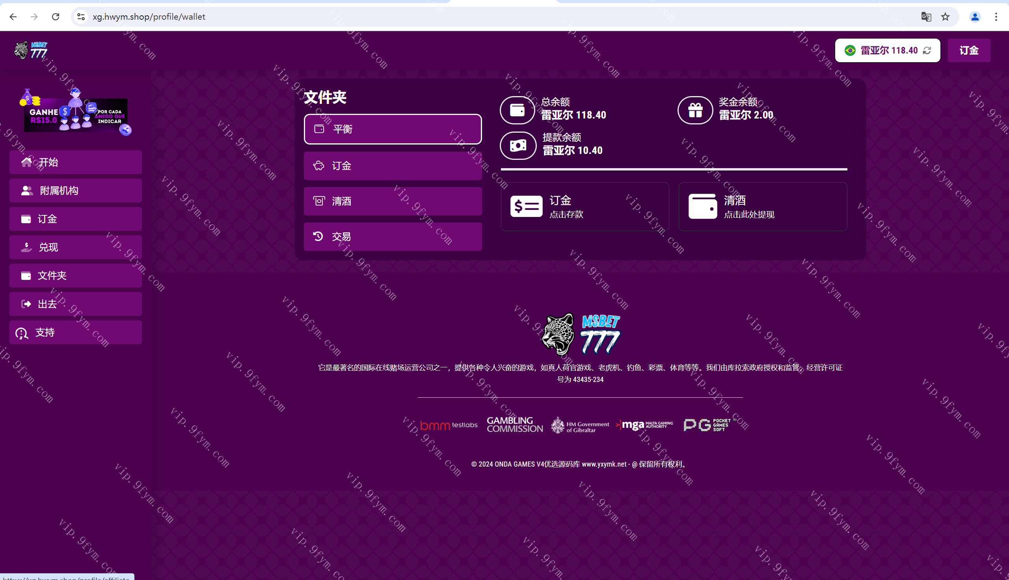Viewport: 1009px width, 580px height.
Task: Click the browser address bar URL
Action: coord(149,17)
